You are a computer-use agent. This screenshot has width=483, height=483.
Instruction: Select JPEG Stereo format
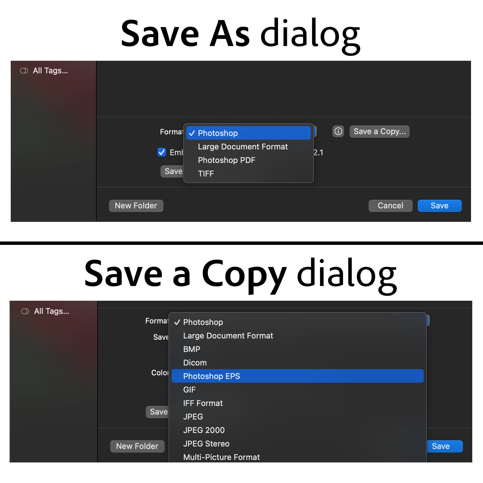[x=298, y=444]
